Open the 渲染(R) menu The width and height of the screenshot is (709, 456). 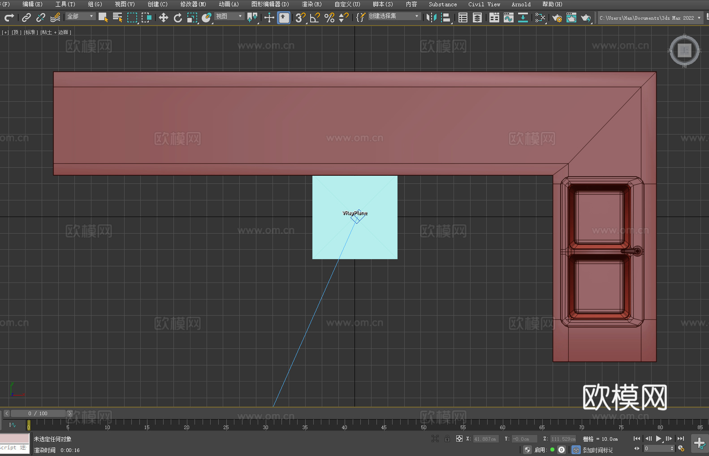pos(311,4)
